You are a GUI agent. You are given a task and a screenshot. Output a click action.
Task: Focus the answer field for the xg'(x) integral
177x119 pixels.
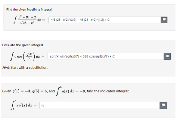pyautogui.click(x=100, y=105)
